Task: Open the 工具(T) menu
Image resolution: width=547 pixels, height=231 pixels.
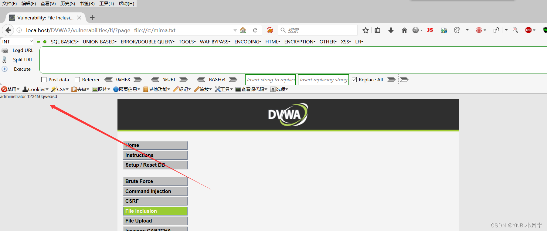Action: point(107,4)
